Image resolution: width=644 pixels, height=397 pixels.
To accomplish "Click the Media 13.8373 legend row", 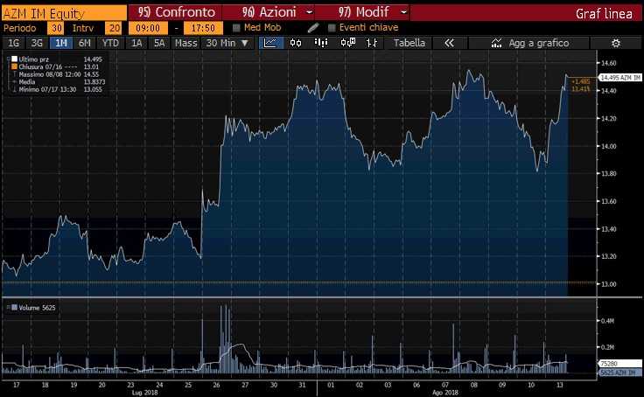I will [x=57, y=81].
